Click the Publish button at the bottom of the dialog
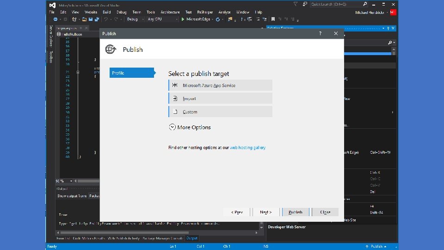This screenshot has width=444, height=250. (x=296, y=212)
